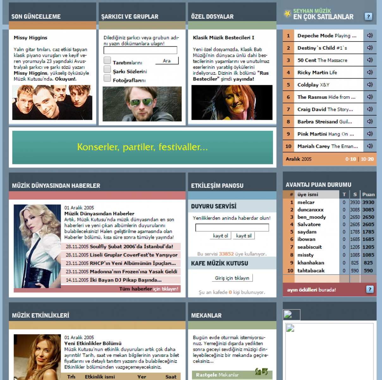382x380 pixels.
Task: Listen to Barbra Streisand sample speaker icon
Action: click(x=370, y=121)
